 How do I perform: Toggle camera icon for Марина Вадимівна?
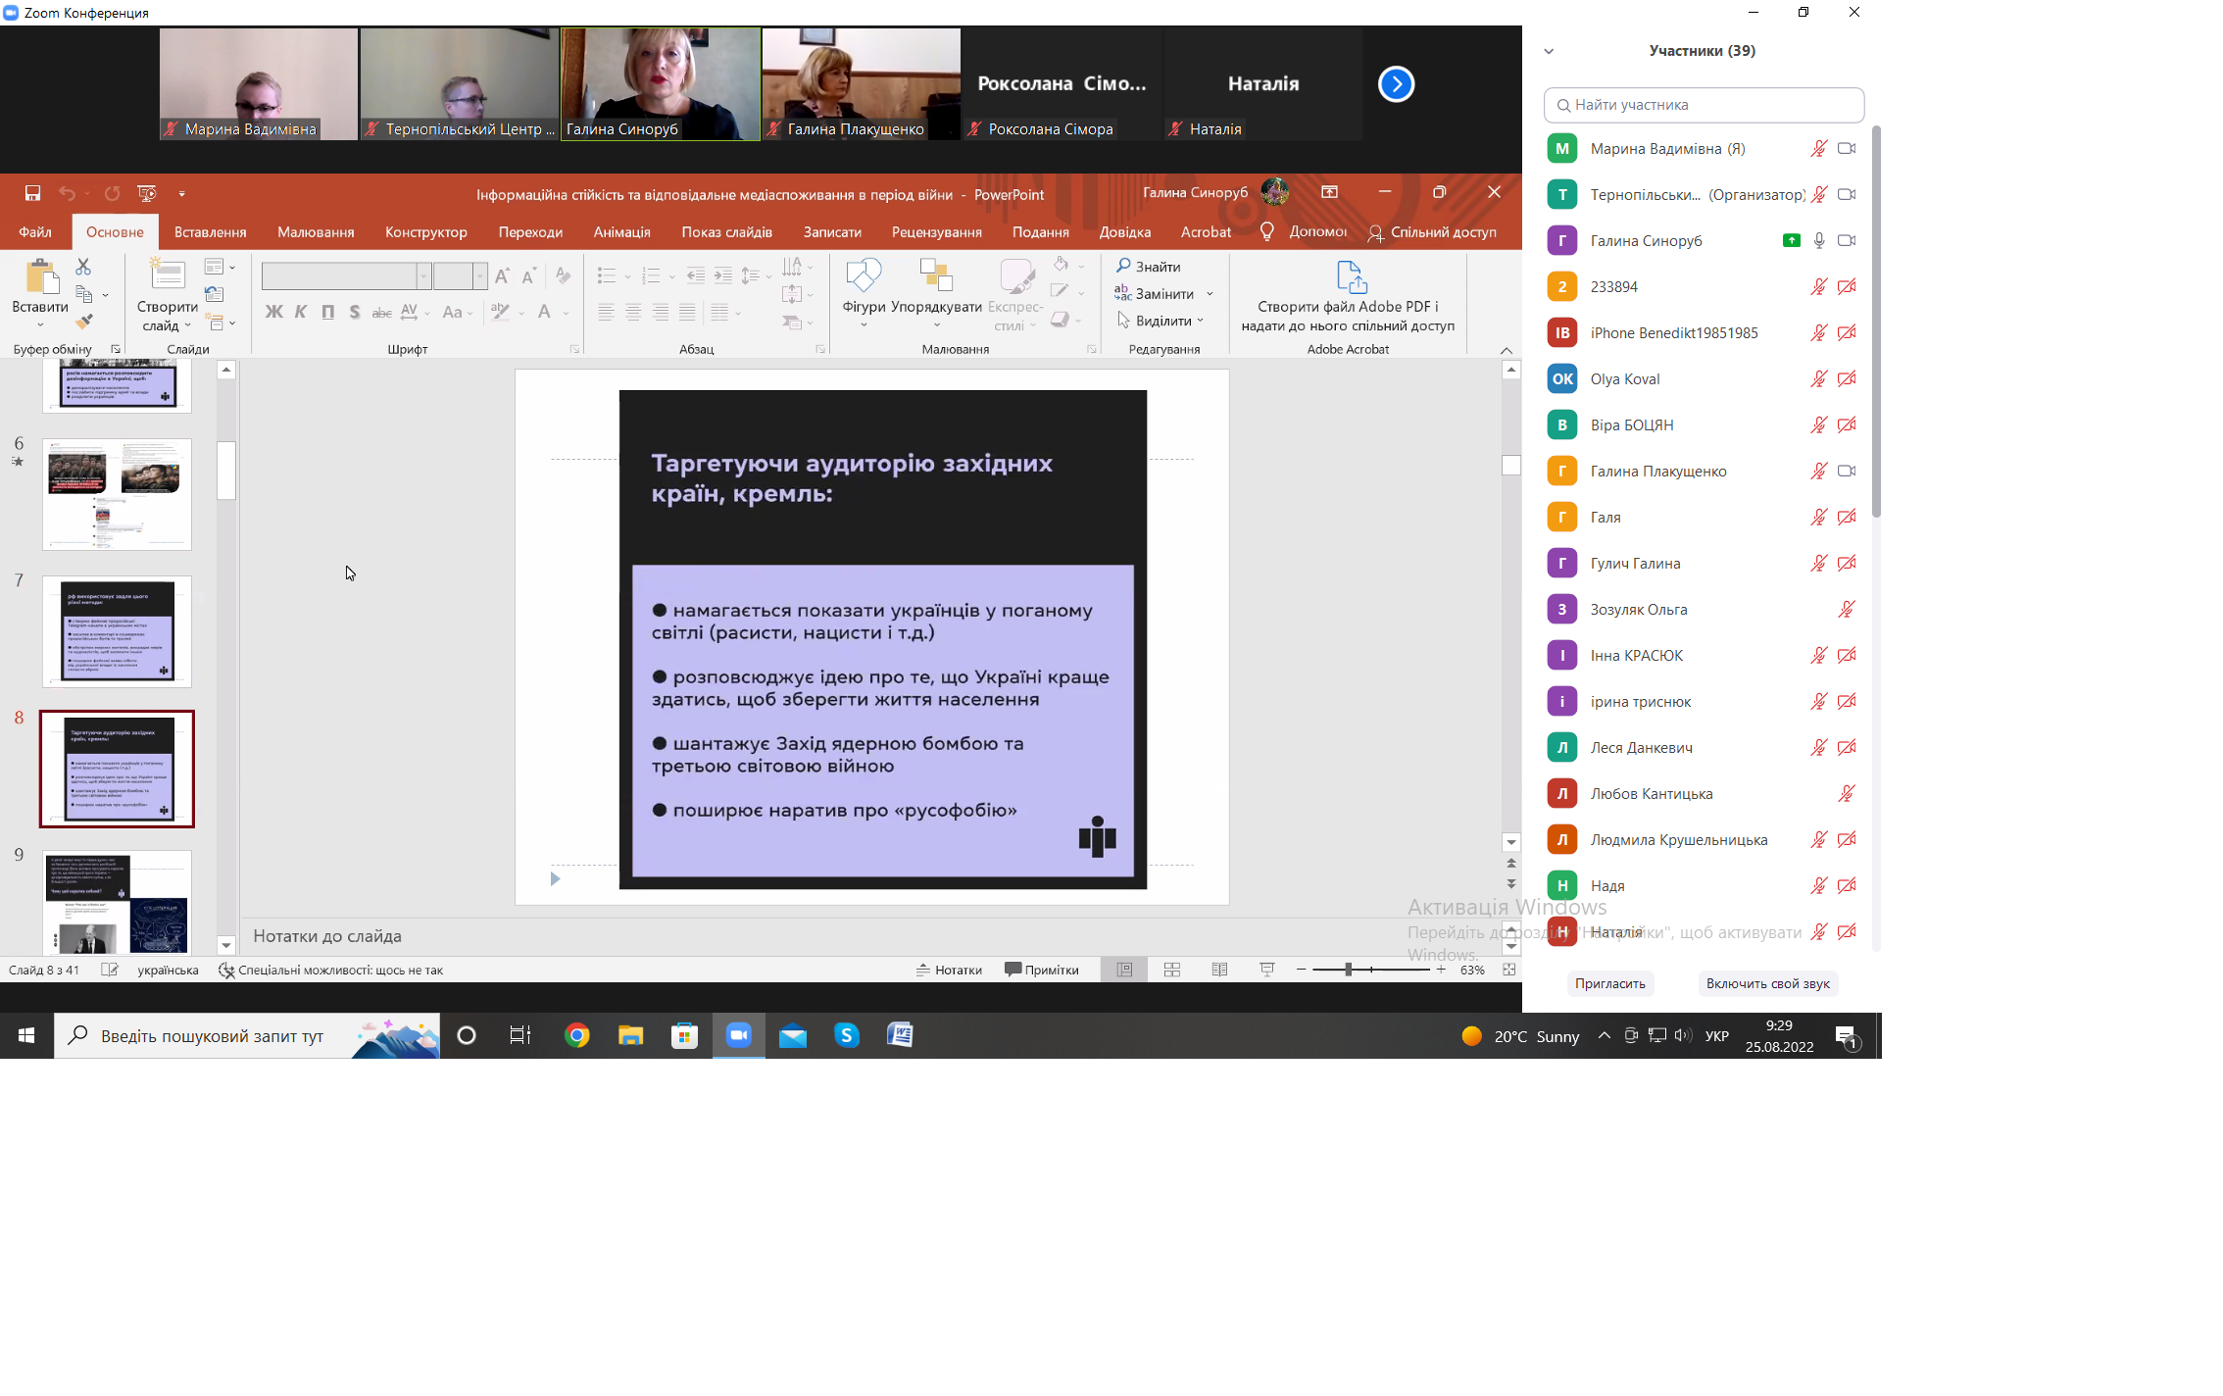[x=1847, y=148]
